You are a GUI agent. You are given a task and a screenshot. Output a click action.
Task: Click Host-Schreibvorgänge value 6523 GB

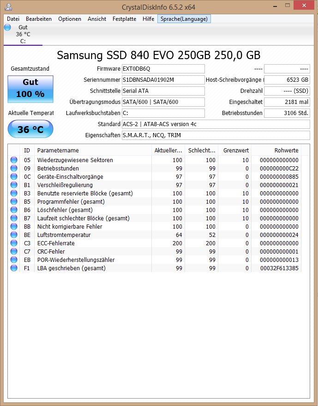pyautogui.click(x=287, y=80)
